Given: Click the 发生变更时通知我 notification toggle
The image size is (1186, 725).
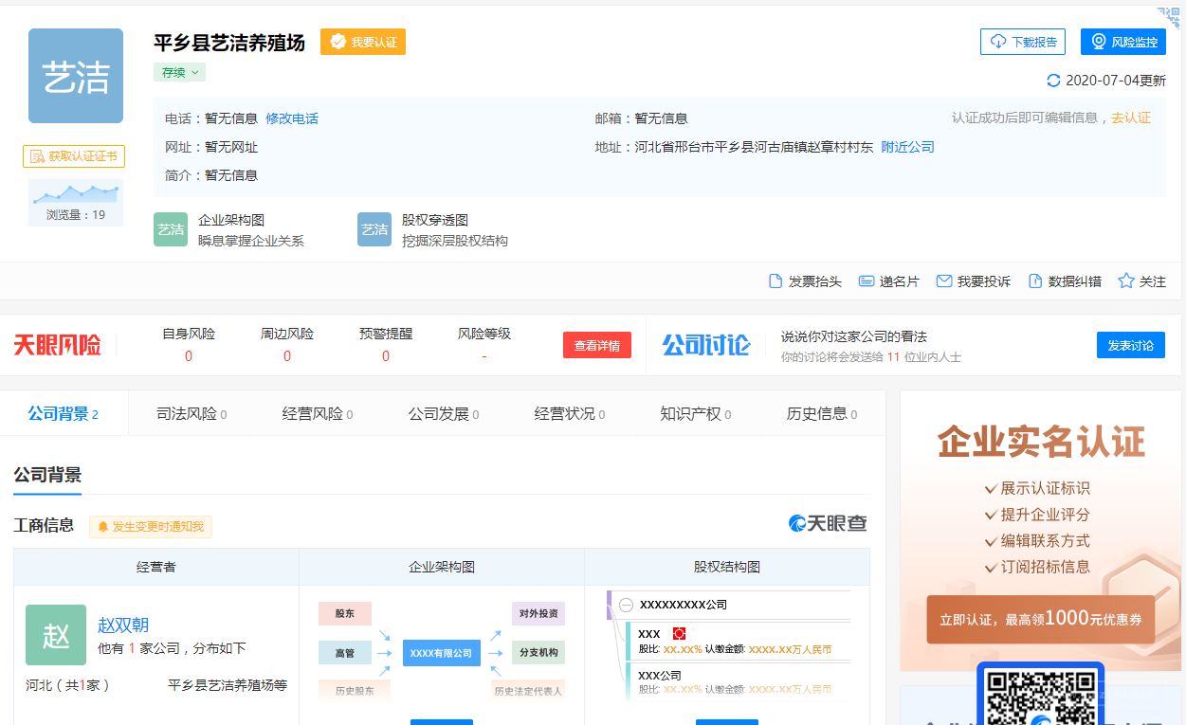Looking at the screenshot, I should 151,527.
